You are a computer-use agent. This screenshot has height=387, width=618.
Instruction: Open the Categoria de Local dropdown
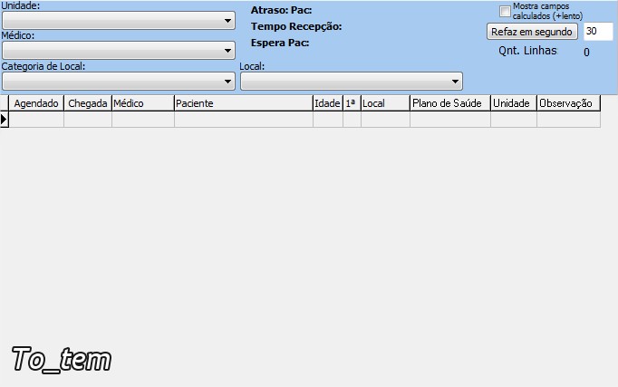[x=227, y=82]
